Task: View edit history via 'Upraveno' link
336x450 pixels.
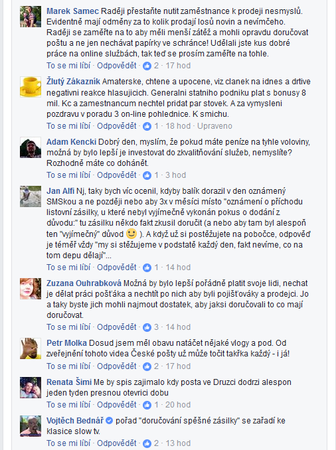Action: 214,126
